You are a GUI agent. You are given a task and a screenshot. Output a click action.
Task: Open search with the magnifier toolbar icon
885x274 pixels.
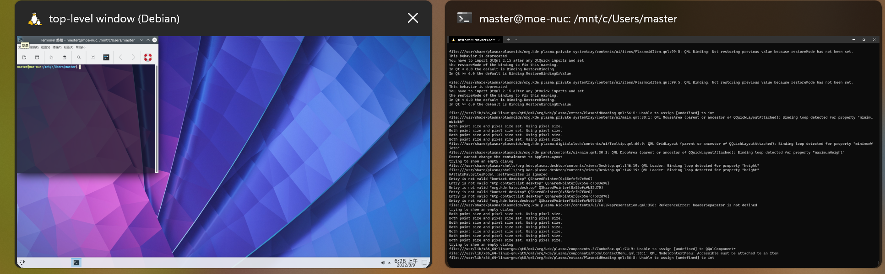(79, 57)
